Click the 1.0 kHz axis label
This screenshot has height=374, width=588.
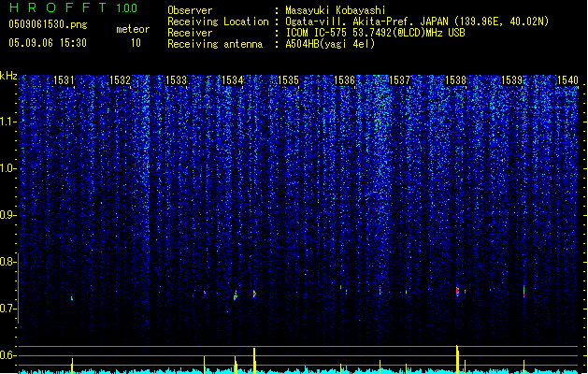point(8,168)
